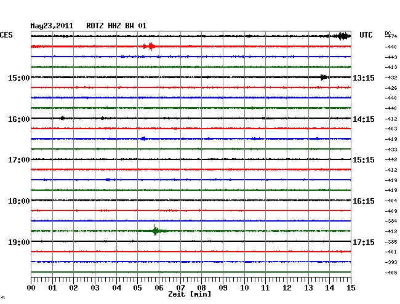This screenshot has width=400, height=304.
Task: Select the 16:00 local time label
Action: pos(19,119)
